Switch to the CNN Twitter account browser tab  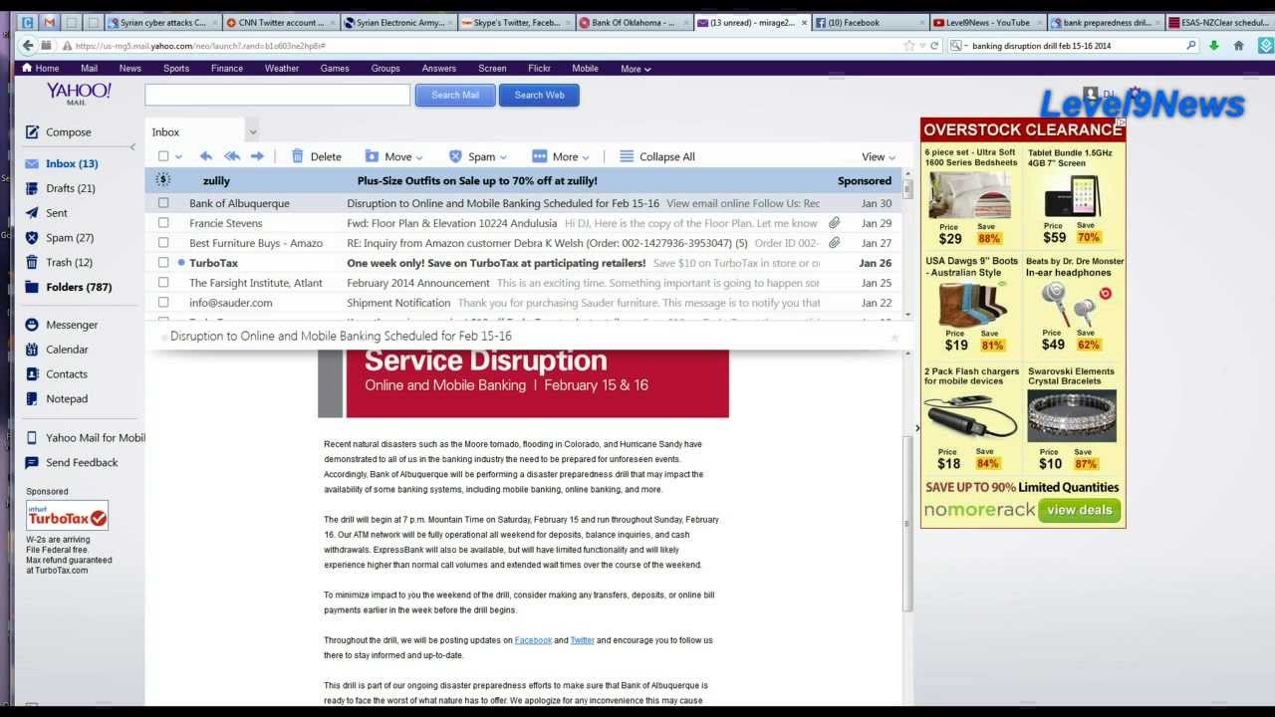(279, 22)
